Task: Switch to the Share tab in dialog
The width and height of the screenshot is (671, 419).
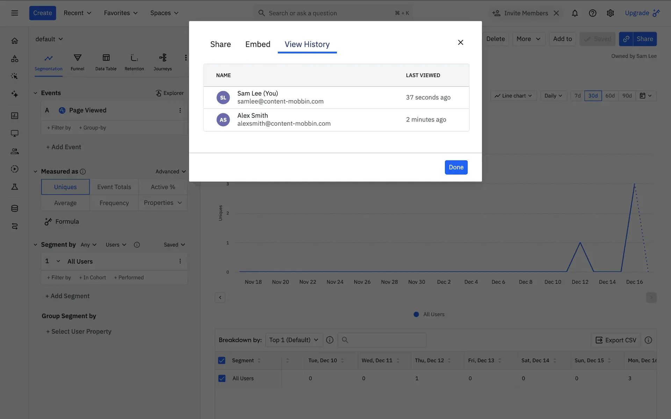Action: coord(221,44)
